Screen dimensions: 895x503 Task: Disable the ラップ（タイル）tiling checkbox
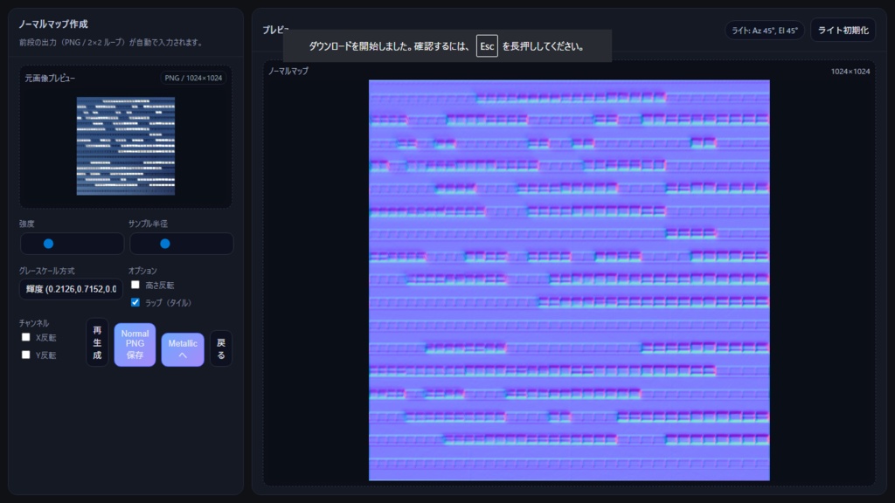click(135, 301)
